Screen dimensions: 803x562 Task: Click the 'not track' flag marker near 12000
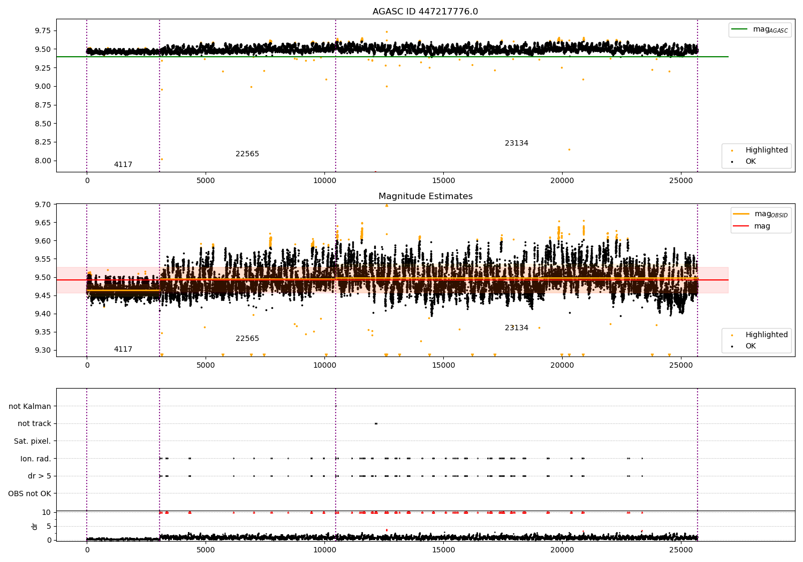[376, 423]
